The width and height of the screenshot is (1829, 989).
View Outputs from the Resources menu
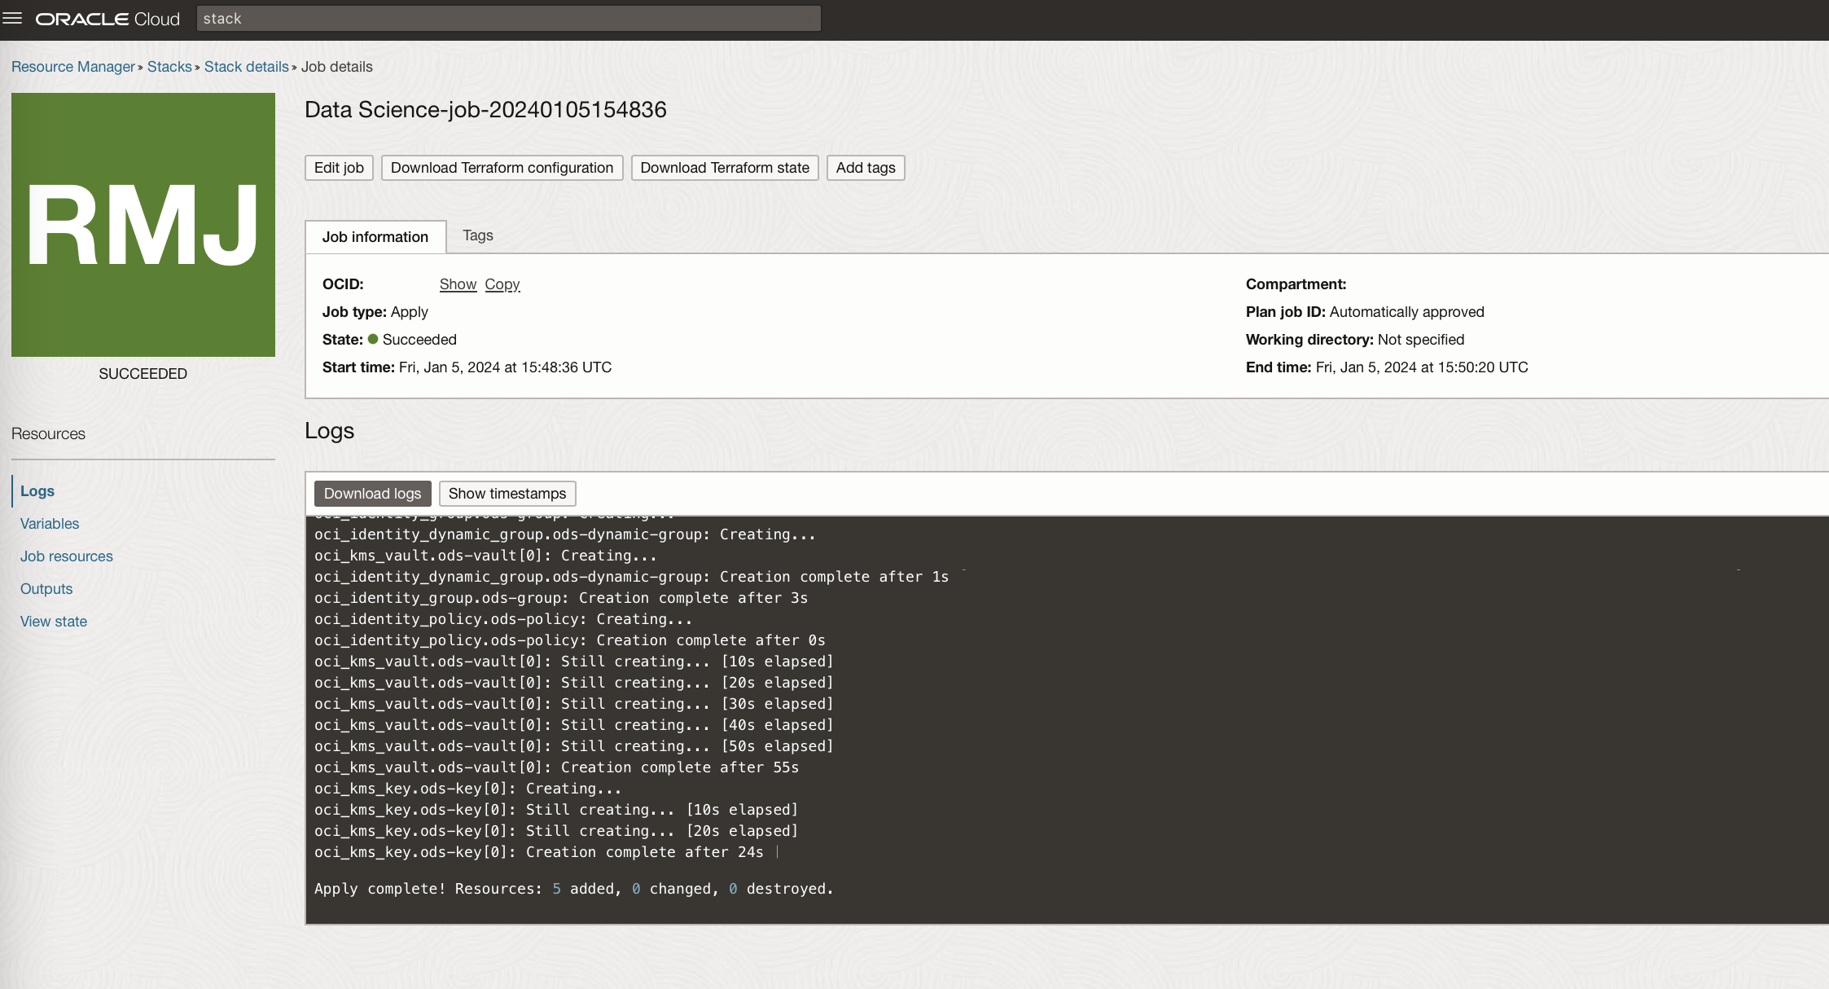[46, 589]
